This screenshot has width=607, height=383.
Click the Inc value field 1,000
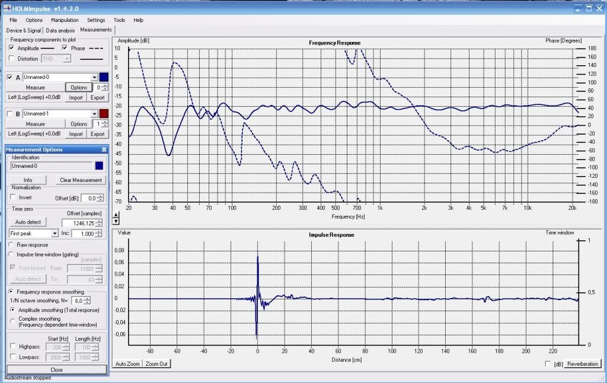click(83, 234)
